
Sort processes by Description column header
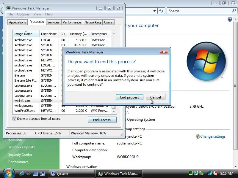pos(100,34)
